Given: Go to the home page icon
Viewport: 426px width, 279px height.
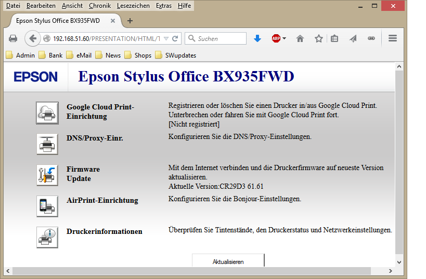Looking at the screenshot, I should pyautogui.click(x=300, y=38).
